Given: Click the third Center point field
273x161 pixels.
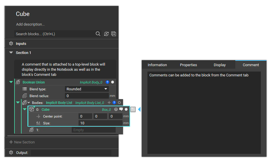Looking at the screenshot, I should point(116,116).
